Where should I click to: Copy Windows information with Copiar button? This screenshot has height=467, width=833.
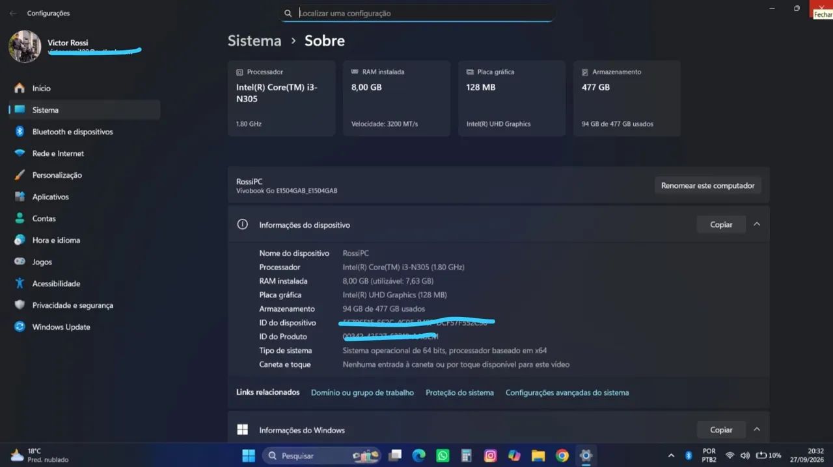click(x=721, y=429)
